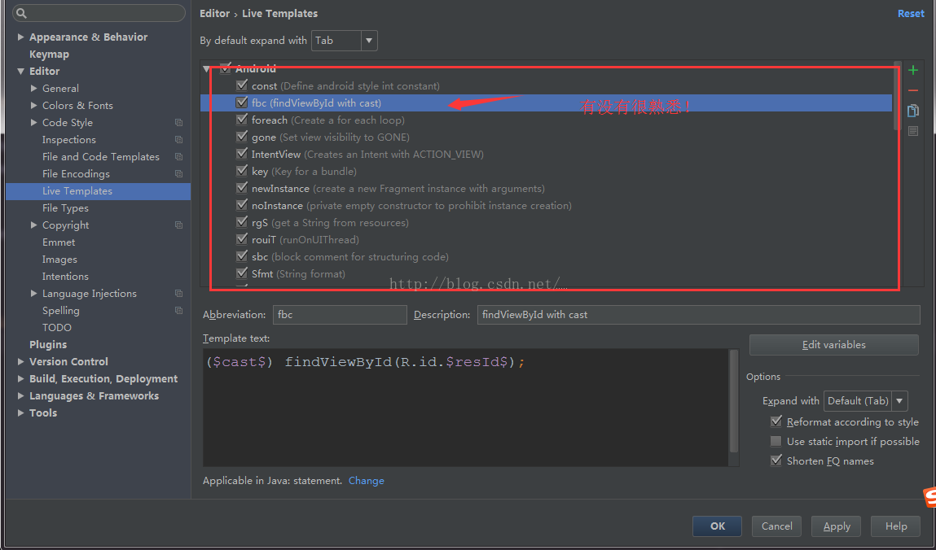Click the restore deleted templates icon

912,131
